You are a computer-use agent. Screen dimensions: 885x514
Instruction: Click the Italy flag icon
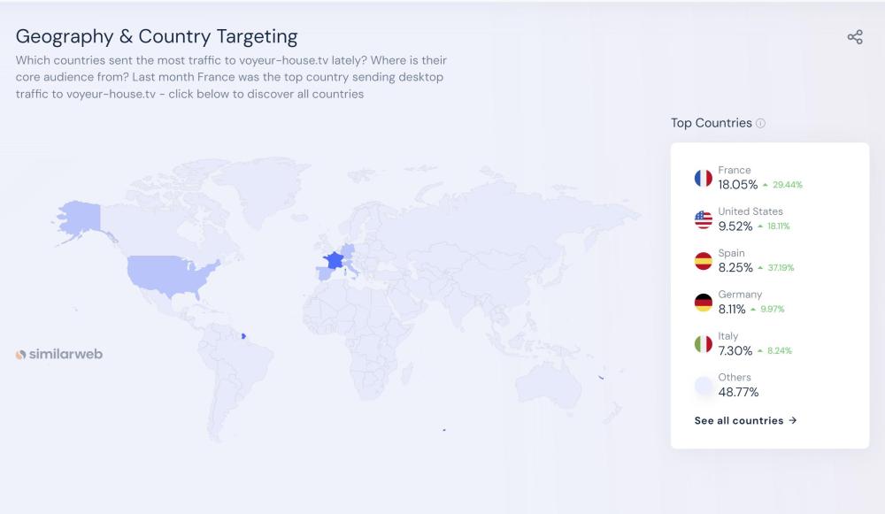point(704,344)
